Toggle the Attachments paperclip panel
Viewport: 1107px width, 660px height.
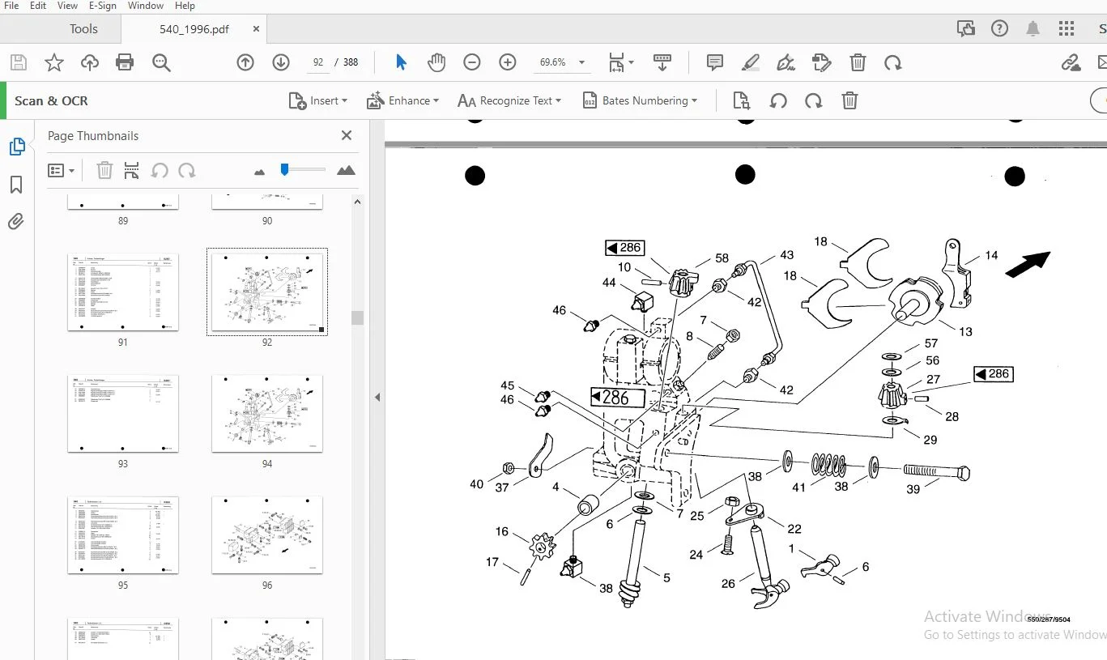tap(16, 221)
